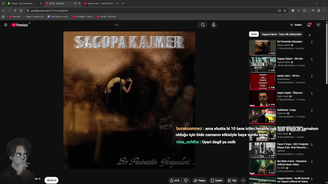The image size is (328, 184).
Task: Activate voice search microphone
Action: pos(213,25)
